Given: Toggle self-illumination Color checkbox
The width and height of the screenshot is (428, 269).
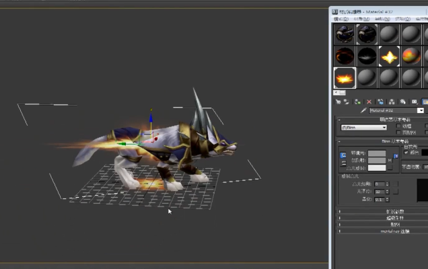Looking at the screenshot, I should (x=406, y=153).
